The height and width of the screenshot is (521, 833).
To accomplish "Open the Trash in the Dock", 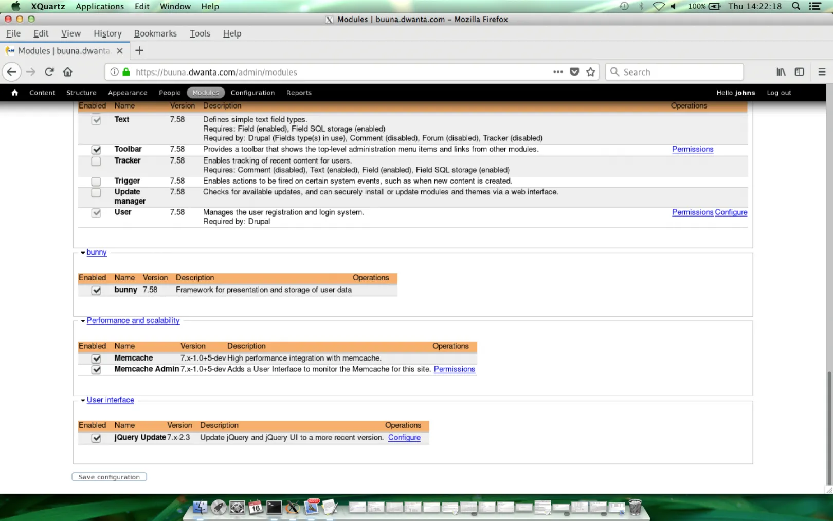I will click(x=635, y=507).
